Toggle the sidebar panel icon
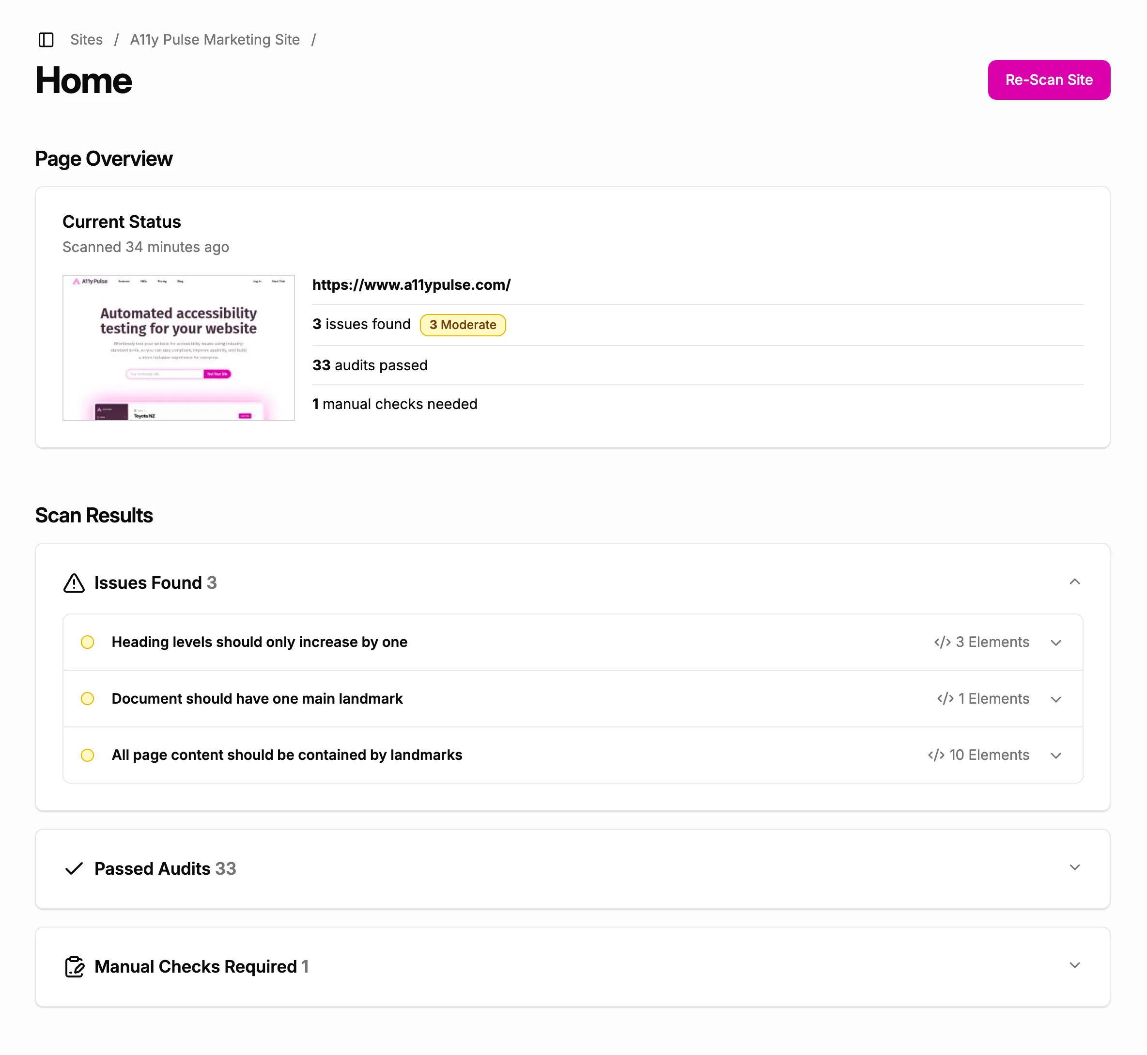The image size is (1147, 1055). coord(46,40)
